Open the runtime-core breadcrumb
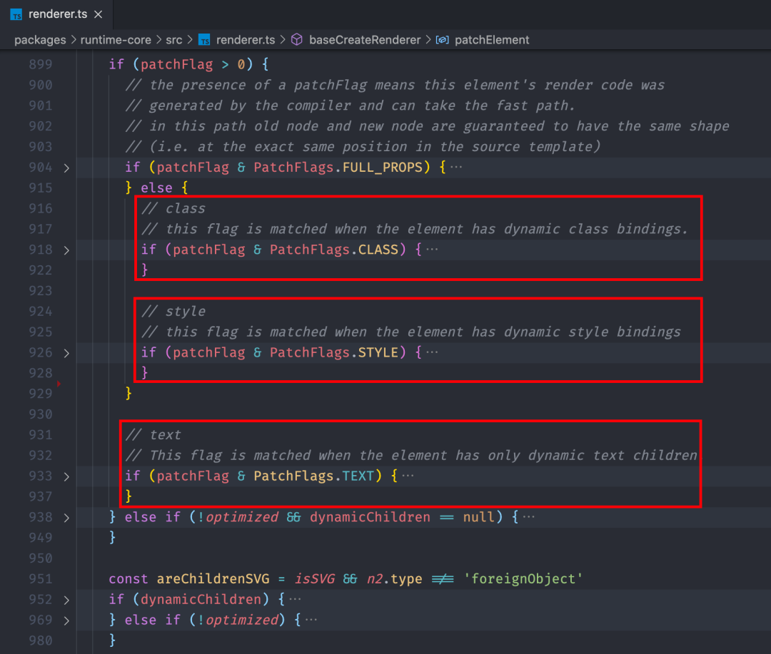The height and width of the screenshot is (654, 771). [116, 40]
